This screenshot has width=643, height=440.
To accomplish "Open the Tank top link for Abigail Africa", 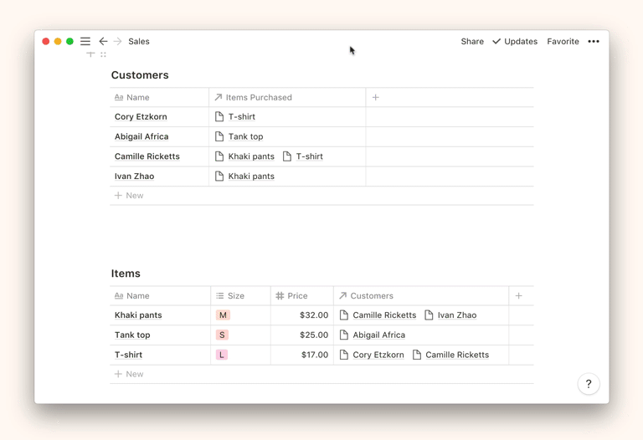I will (x=245, y=136).
